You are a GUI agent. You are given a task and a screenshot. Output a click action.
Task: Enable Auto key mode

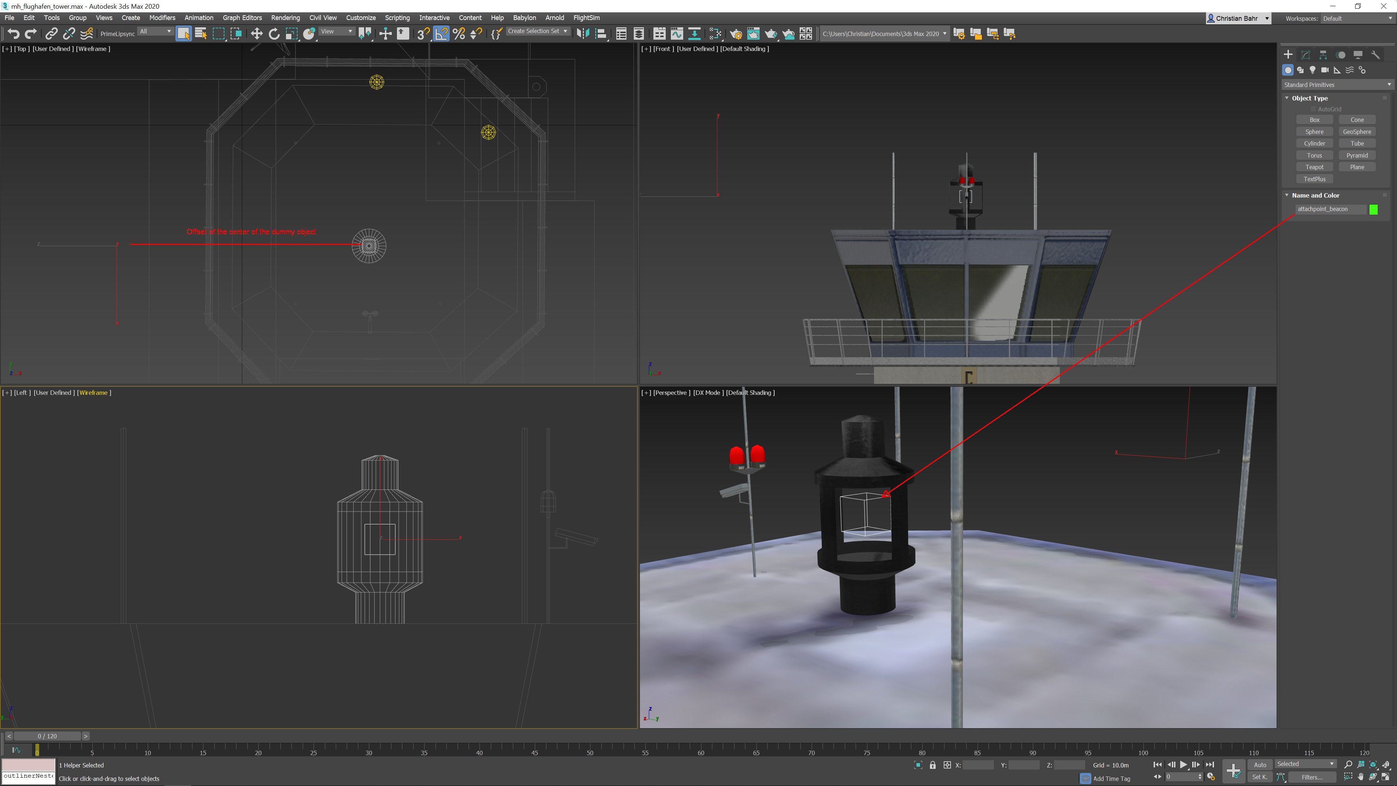[x=1260, y=765]
